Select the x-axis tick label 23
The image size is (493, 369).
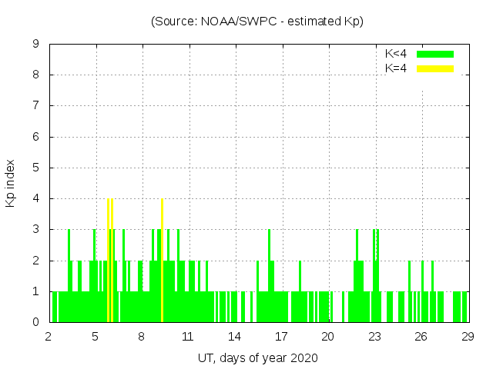(x=374, y=337)
